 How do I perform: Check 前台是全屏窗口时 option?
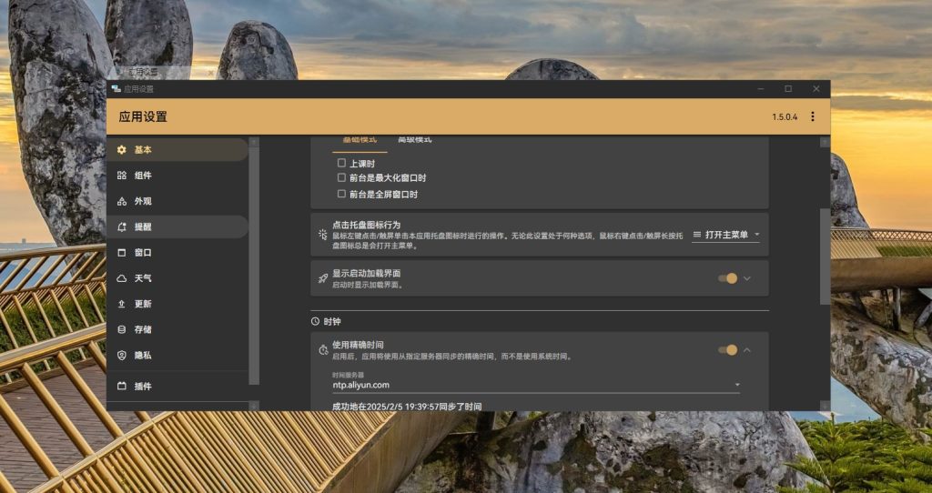coord(341,194)
